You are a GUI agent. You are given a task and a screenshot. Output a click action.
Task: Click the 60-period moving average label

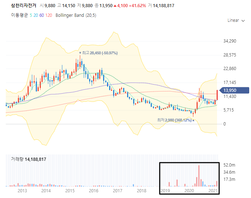coord(42,15)
